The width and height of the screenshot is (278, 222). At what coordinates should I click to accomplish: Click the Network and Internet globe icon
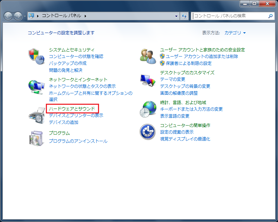[x=36, y=86]
